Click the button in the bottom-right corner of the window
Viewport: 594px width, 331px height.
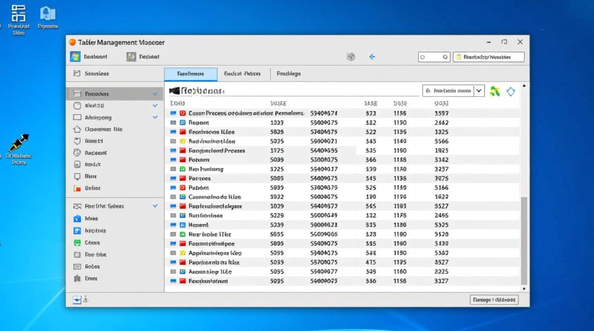pos(494,300)
